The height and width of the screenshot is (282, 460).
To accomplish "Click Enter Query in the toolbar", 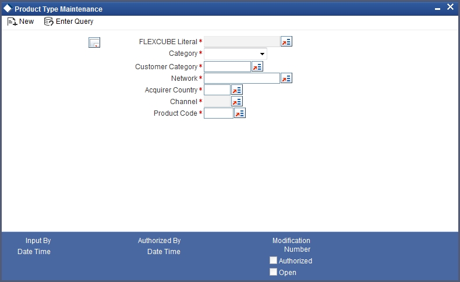I will (x=69, y=22).
